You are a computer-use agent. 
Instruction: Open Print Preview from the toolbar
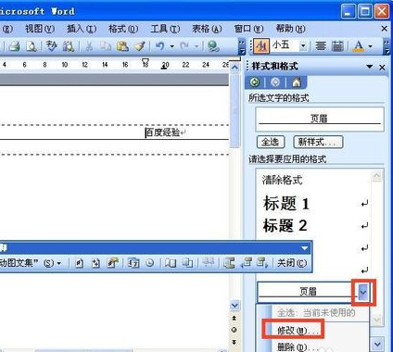(32, 46)
